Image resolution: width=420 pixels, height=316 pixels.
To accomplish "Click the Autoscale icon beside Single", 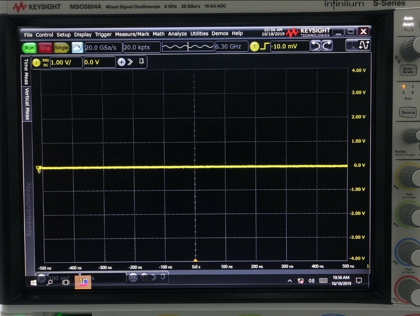I will coord(78,47).
